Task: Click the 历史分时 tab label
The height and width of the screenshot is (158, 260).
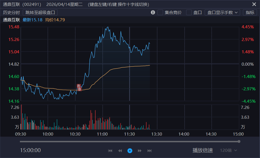Action: coord(11,13)
